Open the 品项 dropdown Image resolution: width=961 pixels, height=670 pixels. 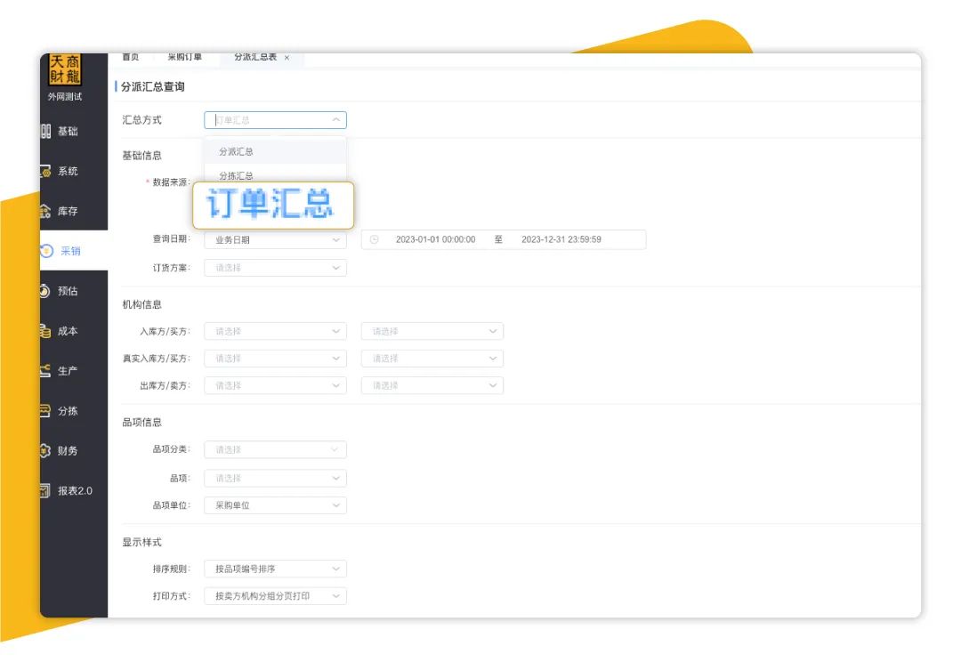pos(275,478)
